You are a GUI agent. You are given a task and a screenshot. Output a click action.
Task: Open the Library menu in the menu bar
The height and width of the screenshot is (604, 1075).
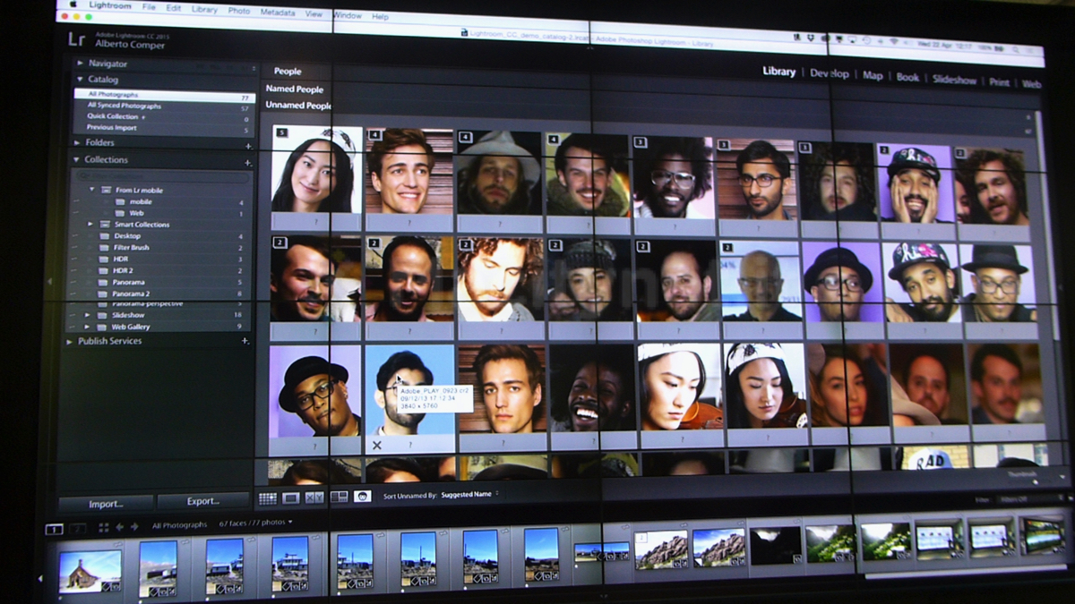[x=204, y=9]
